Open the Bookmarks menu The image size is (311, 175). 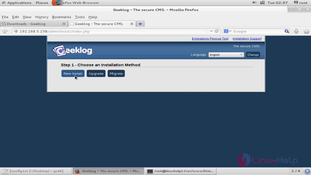coord(61,17)
